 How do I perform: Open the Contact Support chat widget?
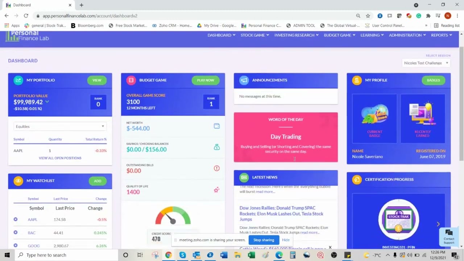pyautogui.click(x=449, y=236)
